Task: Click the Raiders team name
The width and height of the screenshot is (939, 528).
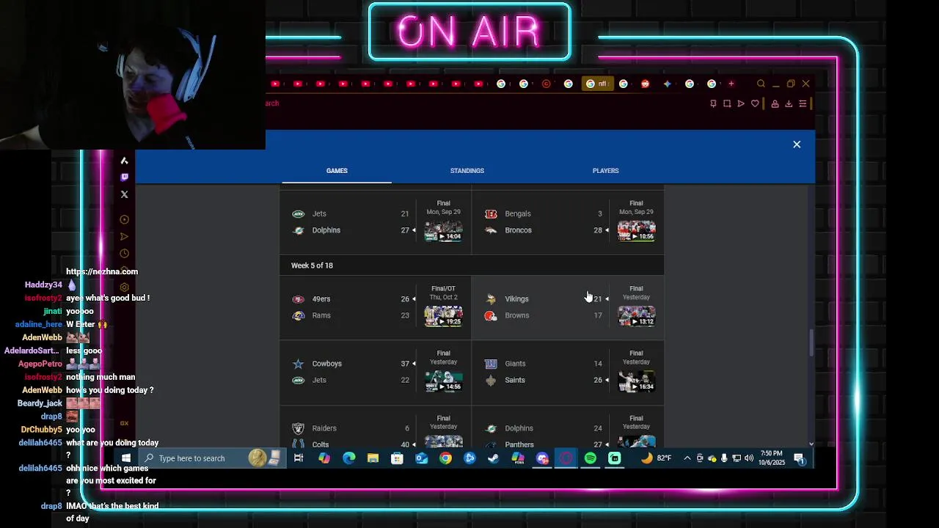Action: tap(324, 428)
